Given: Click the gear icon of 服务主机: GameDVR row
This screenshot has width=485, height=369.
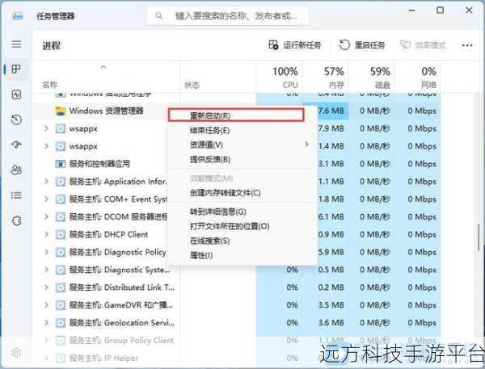Looking at the screenshot, I should (61, 305).
